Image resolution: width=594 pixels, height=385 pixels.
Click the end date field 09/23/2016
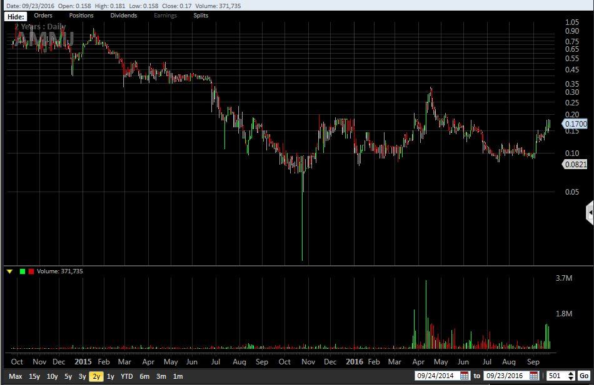point(506,376)
